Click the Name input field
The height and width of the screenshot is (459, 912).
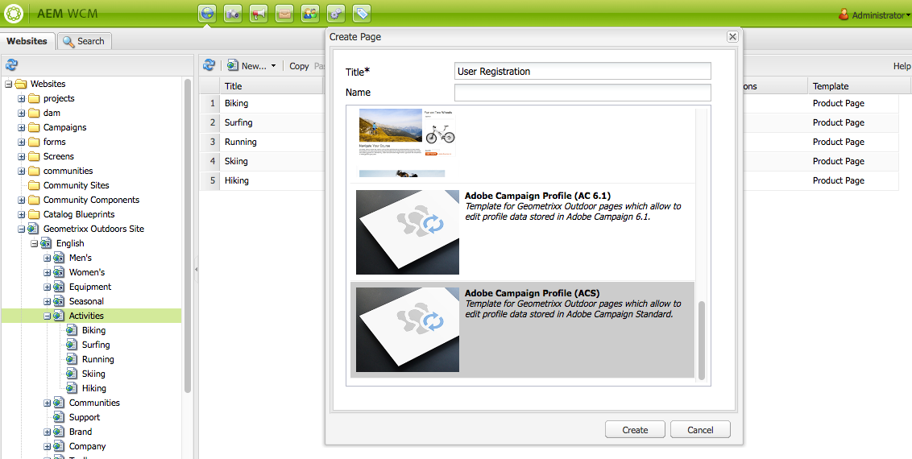(582, 93)
